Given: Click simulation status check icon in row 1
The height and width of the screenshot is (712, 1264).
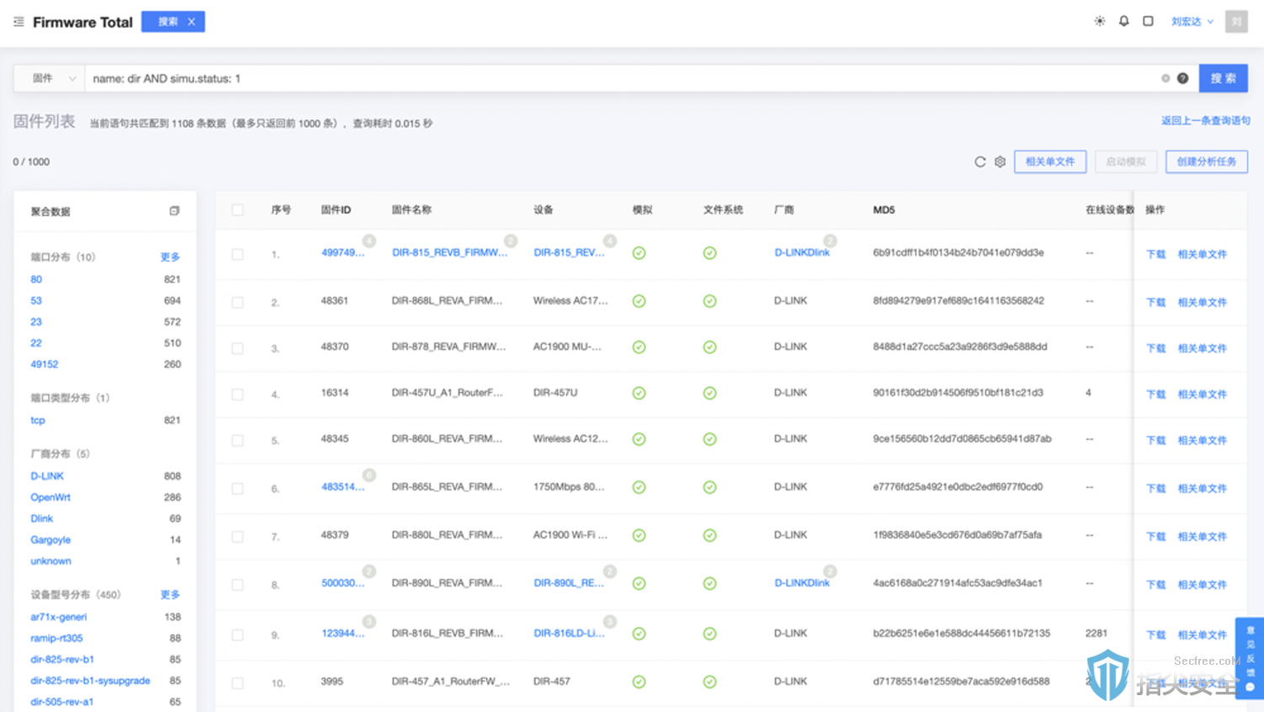Looking at the screenshot, I should [640, 253].
